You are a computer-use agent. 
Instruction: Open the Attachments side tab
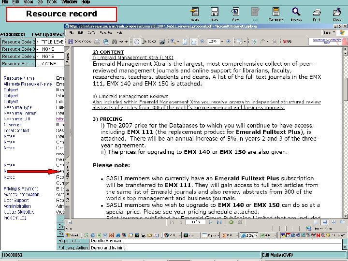click(68, 171)
